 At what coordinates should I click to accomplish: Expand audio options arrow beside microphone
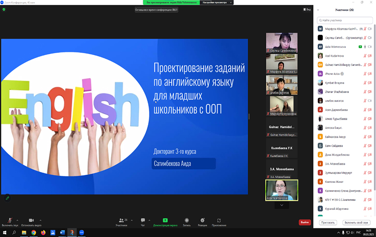19,220
